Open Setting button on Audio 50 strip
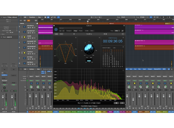The image size is (174, 128). tap(5, 66)
